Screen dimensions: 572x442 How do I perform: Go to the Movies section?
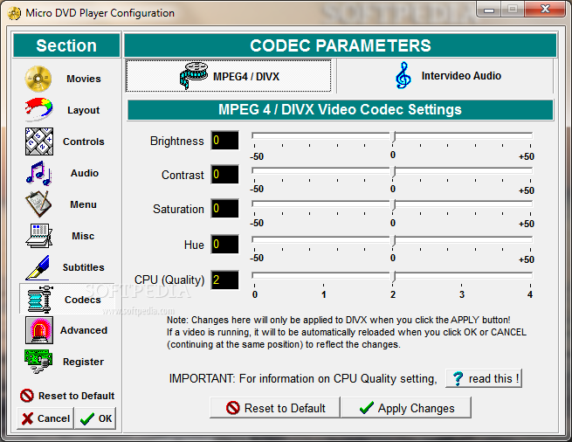click(x=84, y=79)
